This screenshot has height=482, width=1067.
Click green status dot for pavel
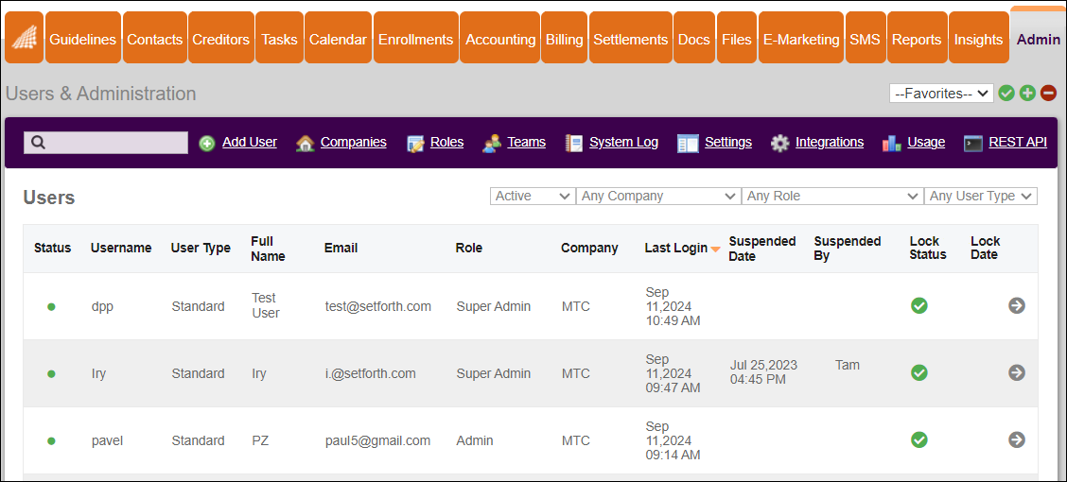(51, 441)
